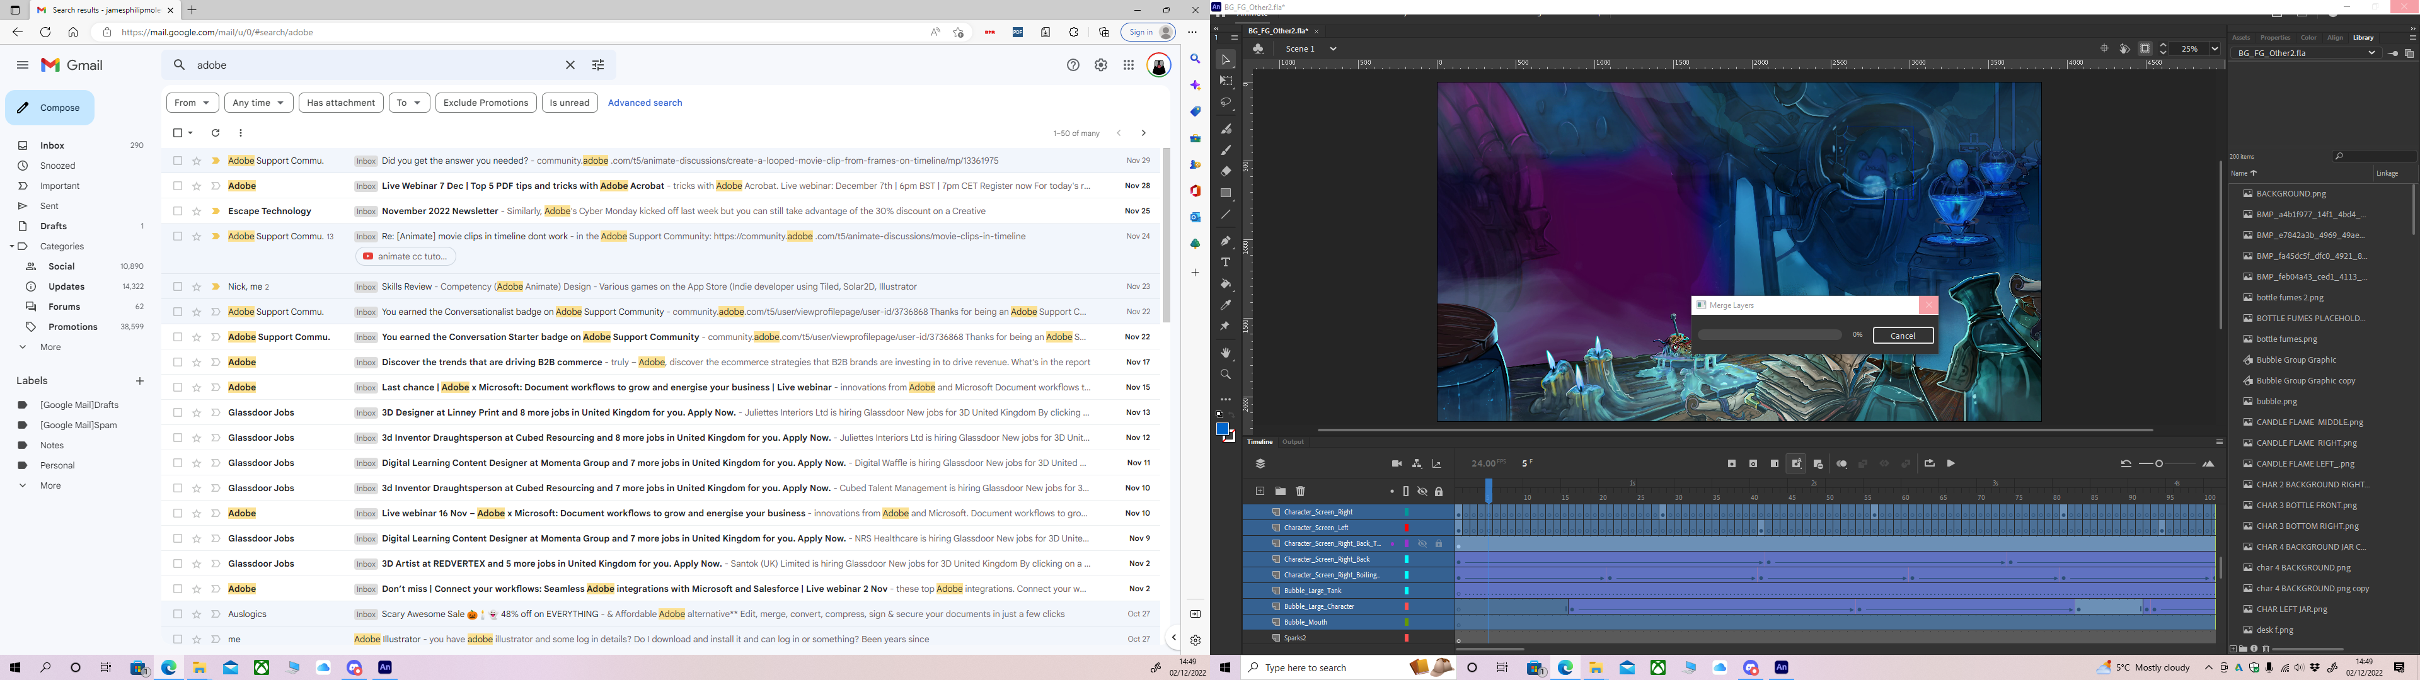2420x680 pixels.
Task: Check the checkbox on the Escape Technology email
Action: click(178, 210)
